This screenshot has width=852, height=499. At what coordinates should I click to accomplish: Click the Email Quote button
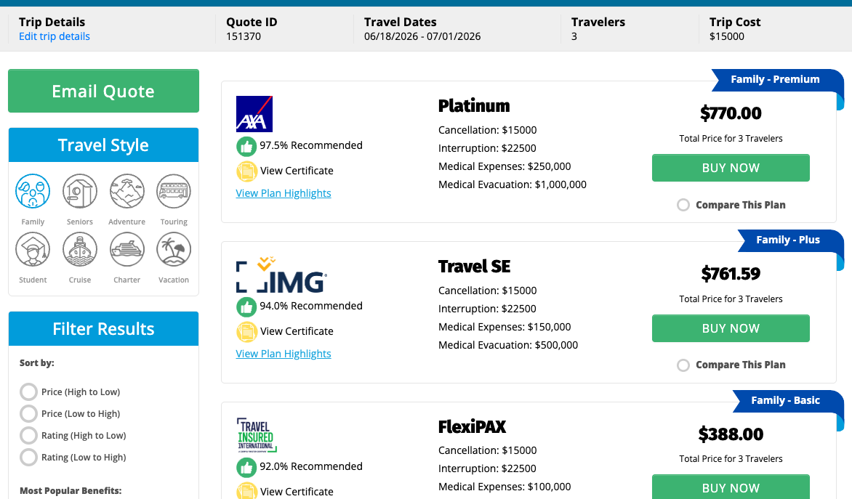pos(103,92)
